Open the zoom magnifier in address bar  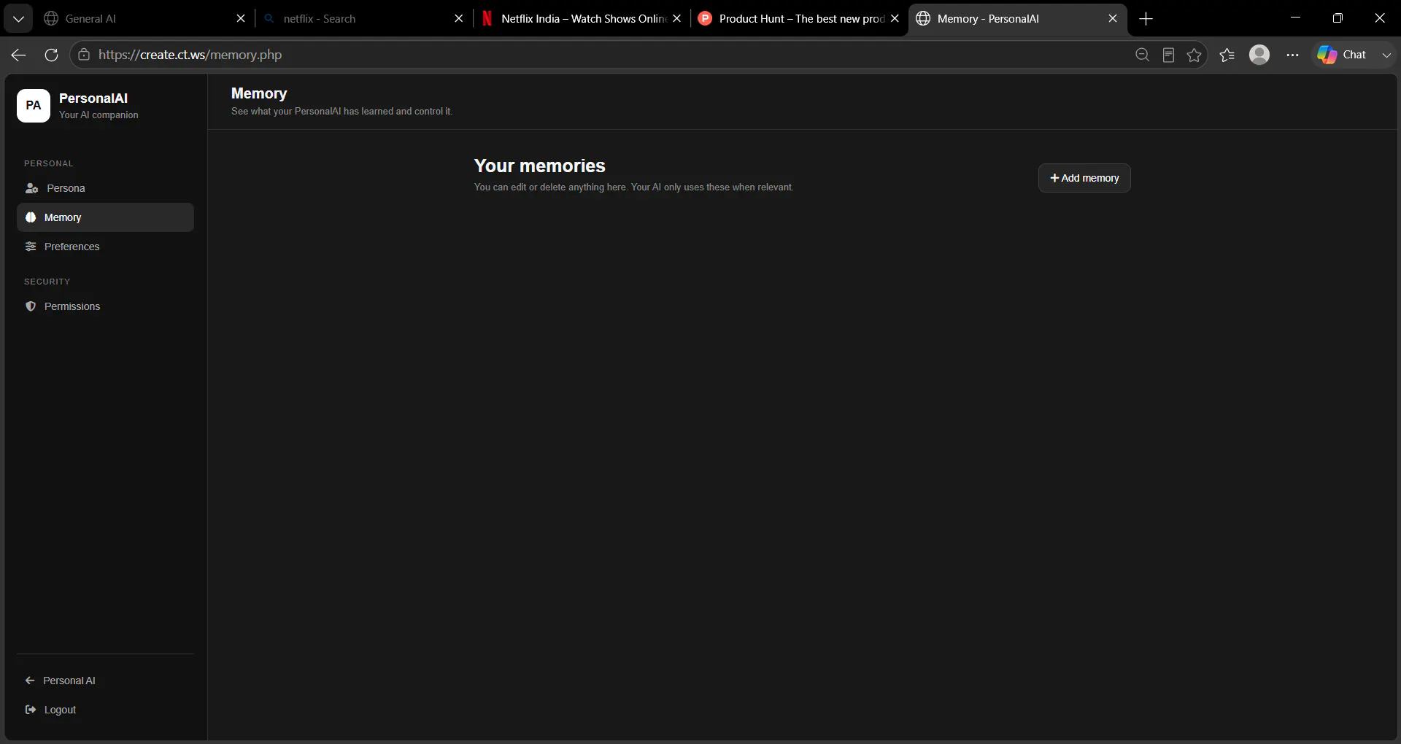1142,55
